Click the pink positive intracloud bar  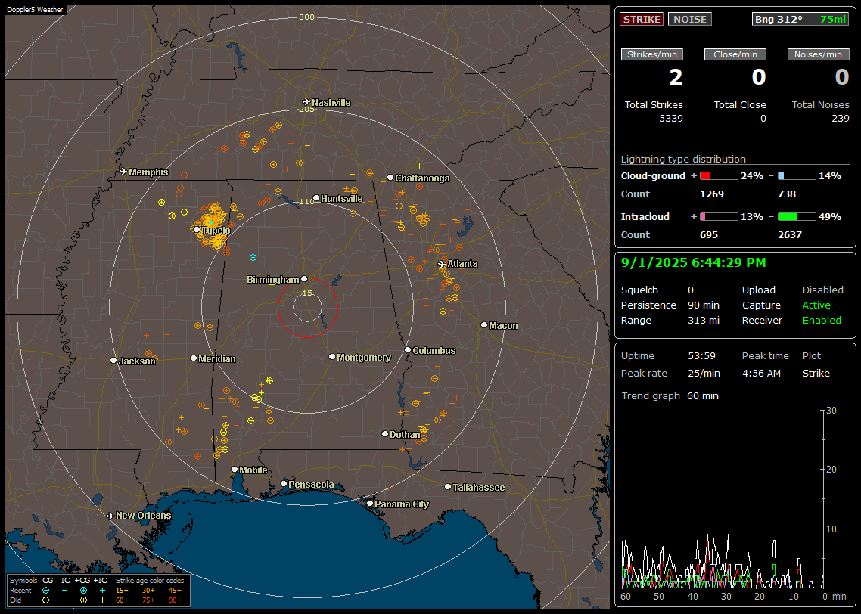[719, 217]
